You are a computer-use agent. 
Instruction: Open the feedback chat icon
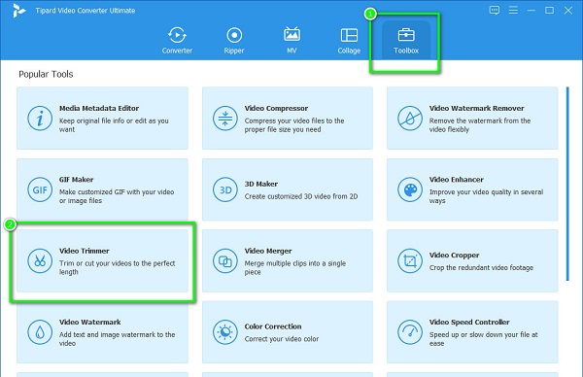click(495, 11)
